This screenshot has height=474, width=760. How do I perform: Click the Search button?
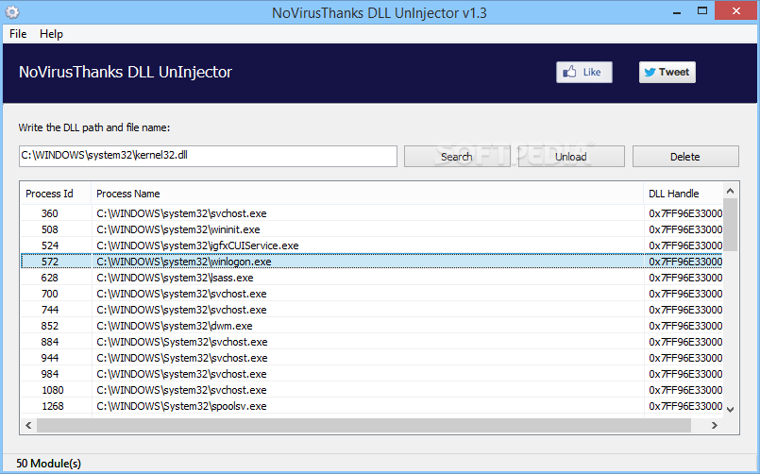point(457,157)
